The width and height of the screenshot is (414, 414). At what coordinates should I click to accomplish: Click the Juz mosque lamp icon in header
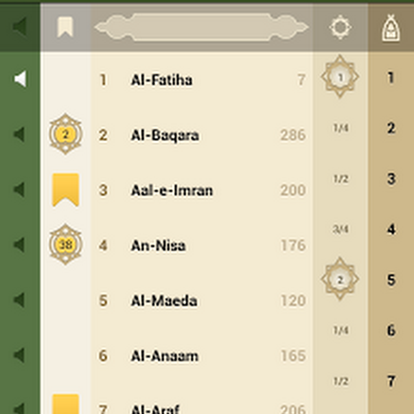coord(391,28)
